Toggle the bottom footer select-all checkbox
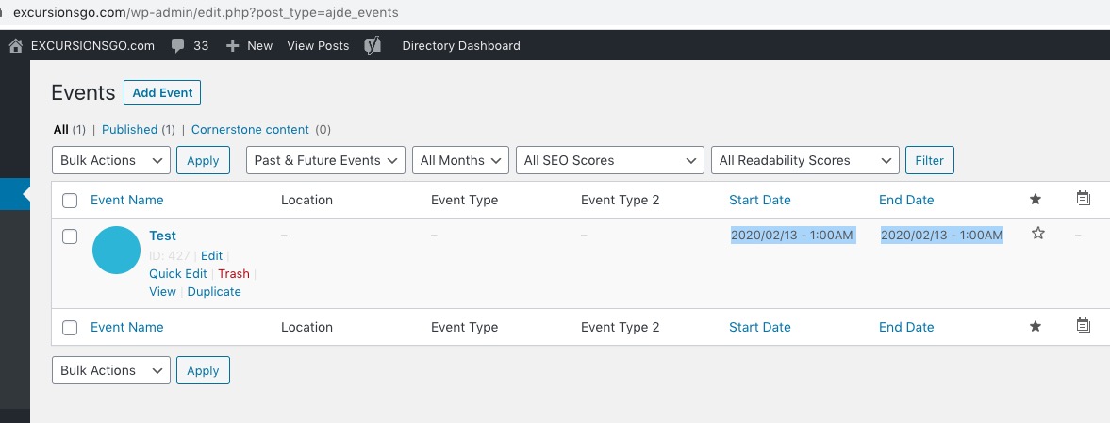 pos(70,328)
